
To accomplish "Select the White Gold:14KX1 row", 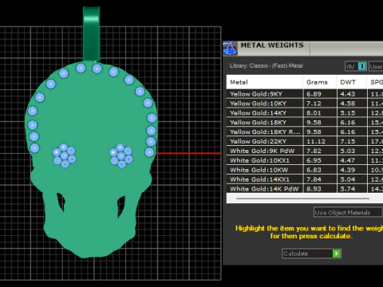I will tap(305, 179).
